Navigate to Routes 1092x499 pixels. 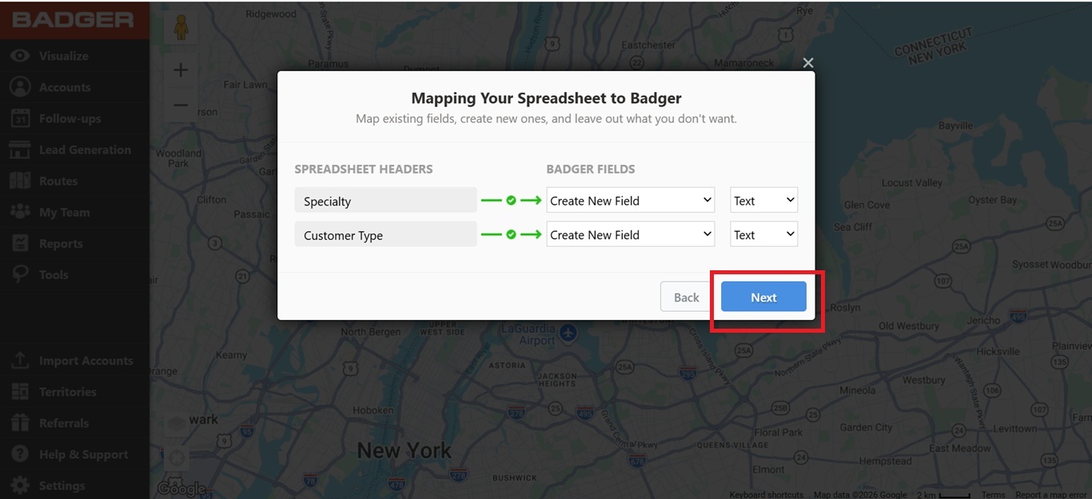pos(58,181)
